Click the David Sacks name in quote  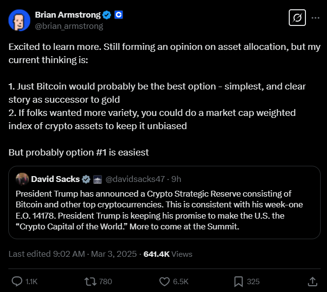[55, 179]
